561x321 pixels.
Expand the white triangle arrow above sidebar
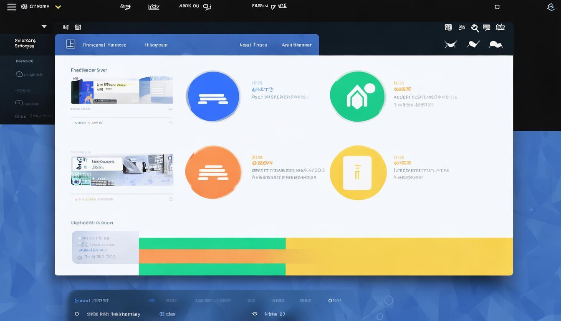44,27
